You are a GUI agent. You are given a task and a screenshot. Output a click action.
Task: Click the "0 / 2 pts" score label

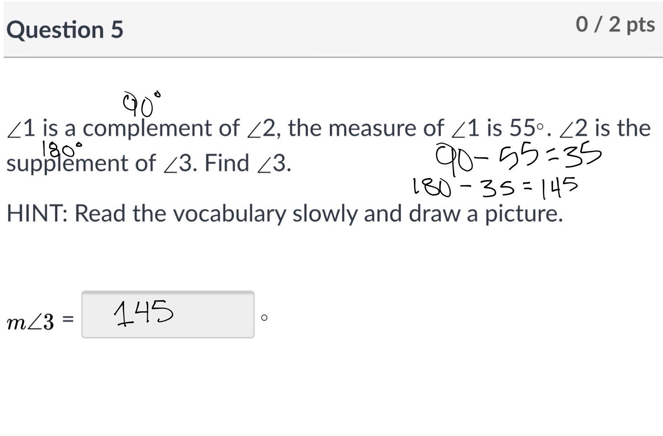tap(615, 25)
